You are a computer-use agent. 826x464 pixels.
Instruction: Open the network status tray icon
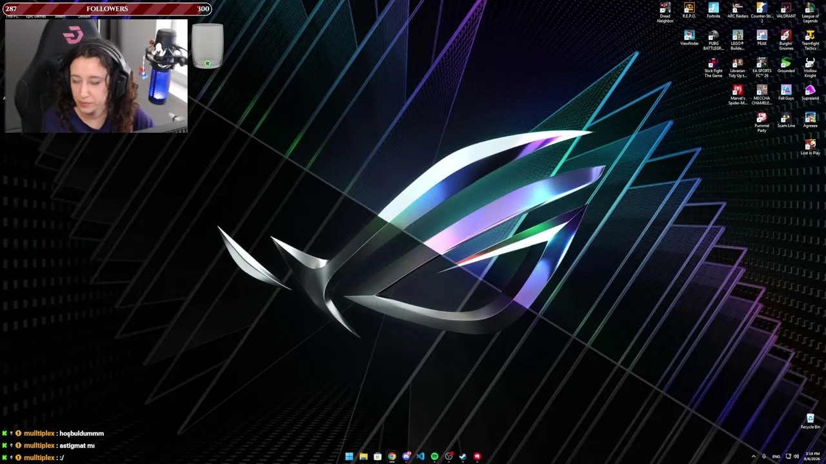(x=788, y=456)
